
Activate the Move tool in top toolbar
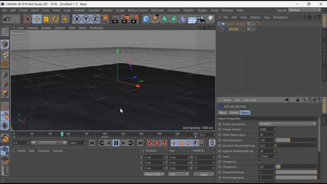coord(37,19)
